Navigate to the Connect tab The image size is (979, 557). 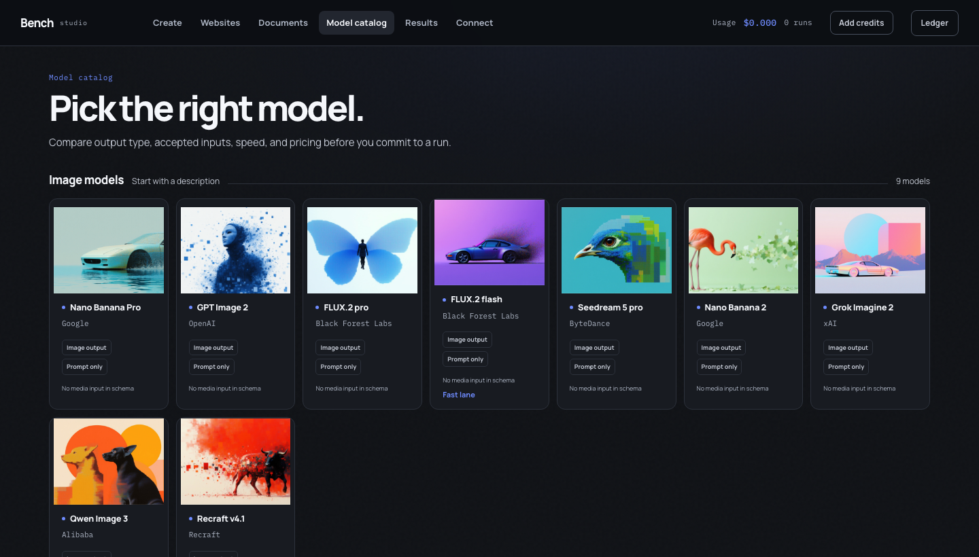click(475, 23)
